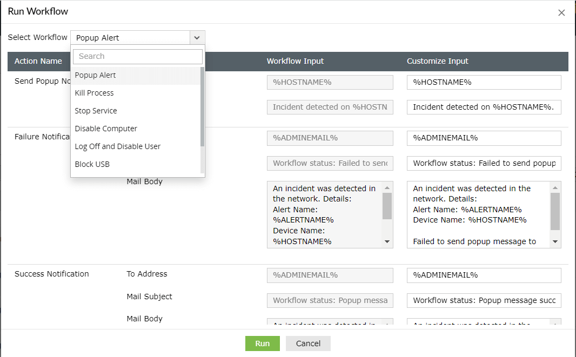Click Workflow Input 'Incident detected on' field
The image size is (576, 357).
(330, 107)
